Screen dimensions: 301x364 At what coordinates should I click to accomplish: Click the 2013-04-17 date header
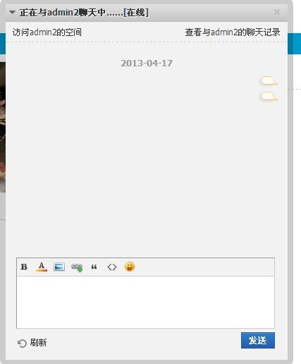[x=147, y=63]
